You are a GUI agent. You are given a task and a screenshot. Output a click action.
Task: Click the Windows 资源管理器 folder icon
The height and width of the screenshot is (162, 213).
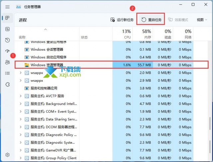coord(27,65)
